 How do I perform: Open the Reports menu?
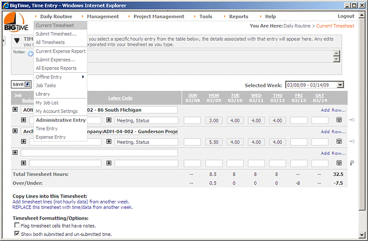click(239, 16)
